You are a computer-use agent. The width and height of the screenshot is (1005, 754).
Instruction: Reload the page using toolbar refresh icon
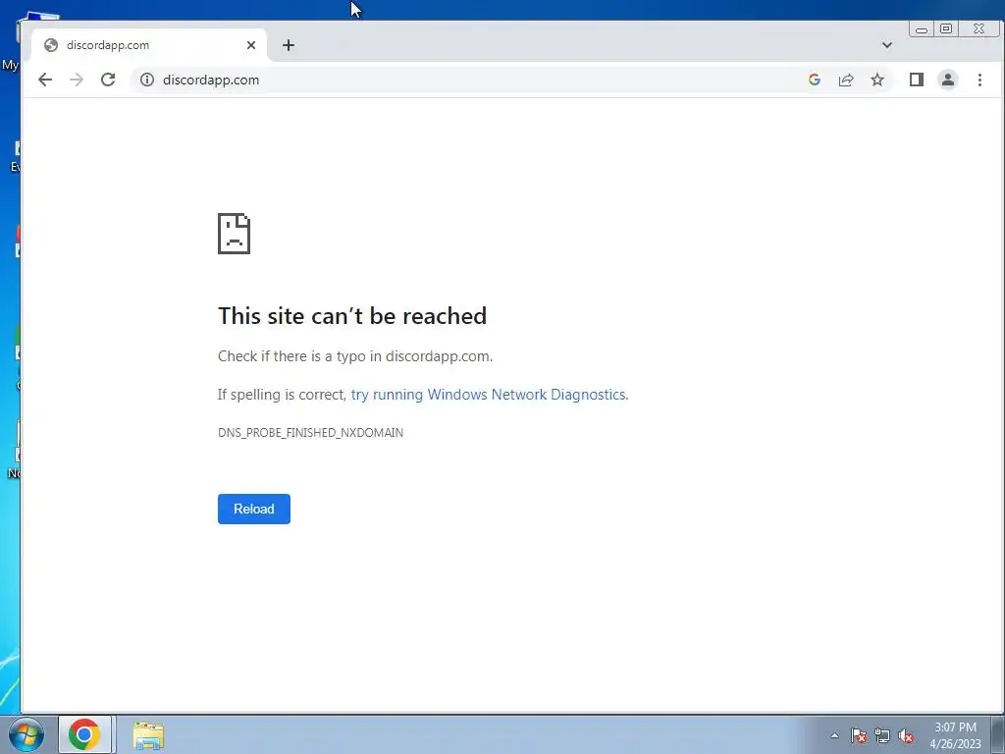[108, 80]
